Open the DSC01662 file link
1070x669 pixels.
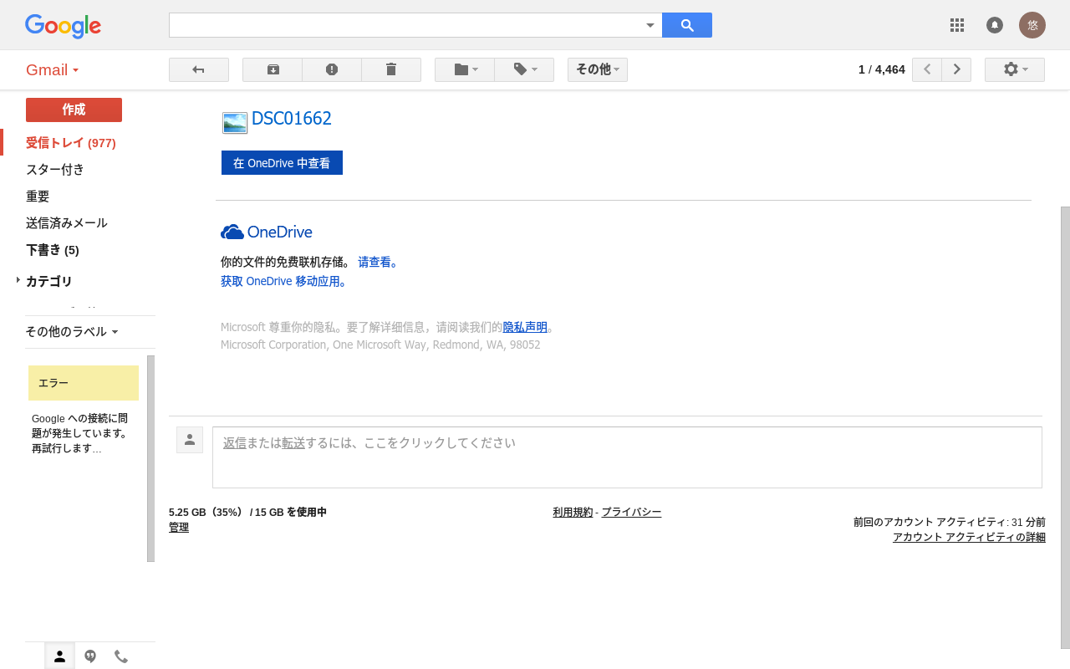[x=292, y=119]
